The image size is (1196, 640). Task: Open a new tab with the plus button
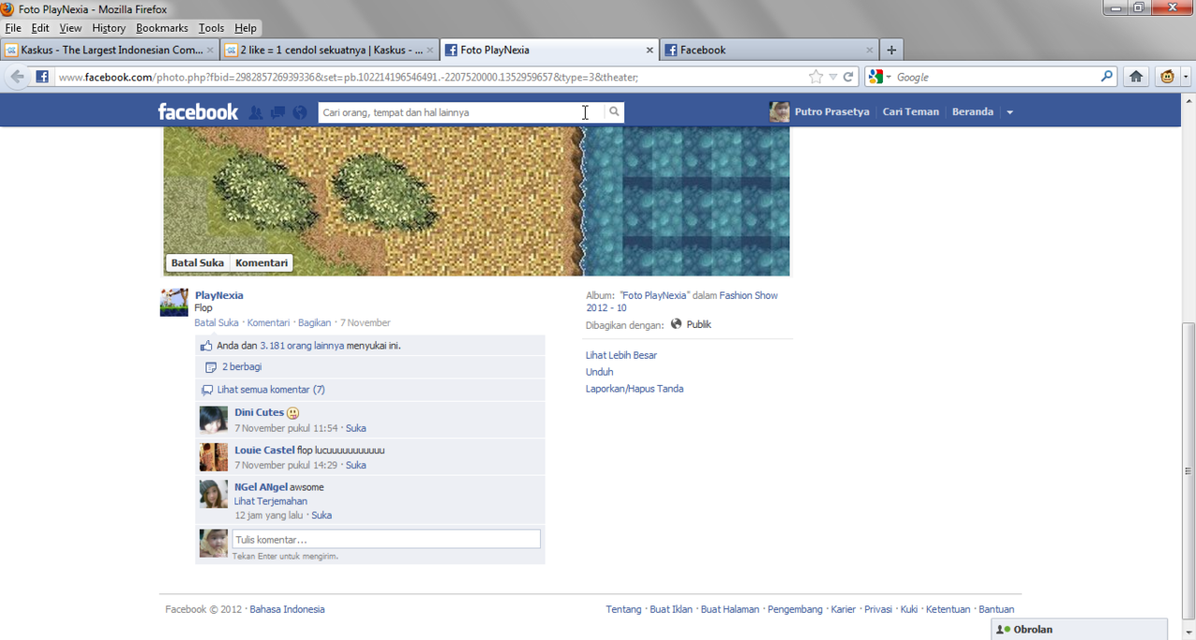point(891,50)
